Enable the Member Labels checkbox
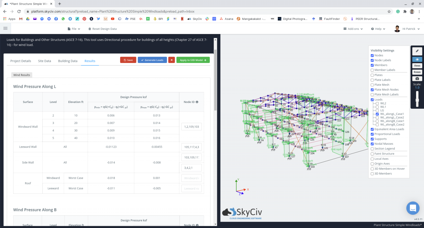Viewport: 424px width, 228px height. point(372,70)
